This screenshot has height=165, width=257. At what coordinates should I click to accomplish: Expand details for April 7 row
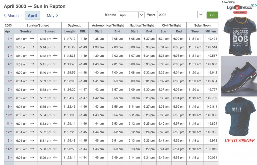coord(10,90)
